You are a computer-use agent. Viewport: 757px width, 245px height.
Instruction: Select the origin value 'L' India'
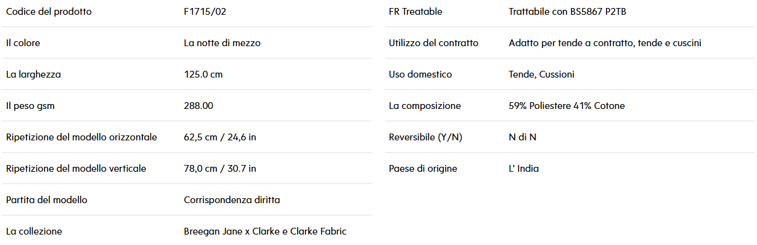click(x=524, y=169)
